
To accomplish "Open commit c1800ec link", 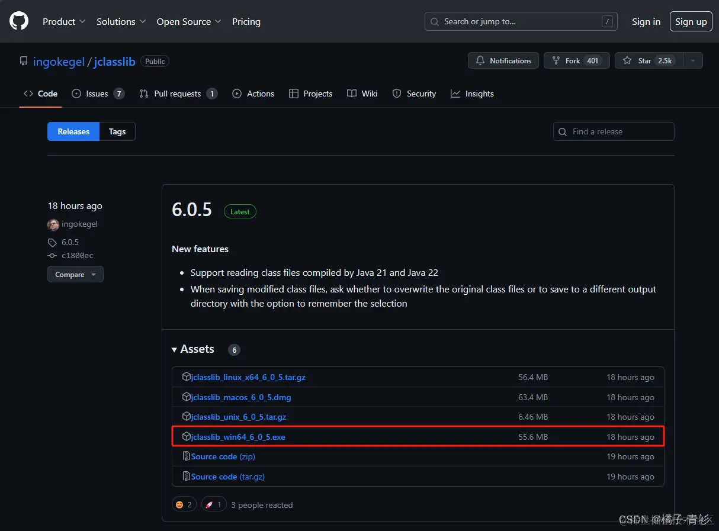I will (x=78, y=256).
